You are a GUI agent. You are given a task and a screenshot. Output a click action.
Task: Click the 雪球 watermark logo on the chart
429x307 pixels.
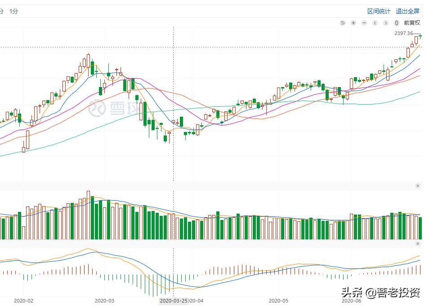pos(104,109)
